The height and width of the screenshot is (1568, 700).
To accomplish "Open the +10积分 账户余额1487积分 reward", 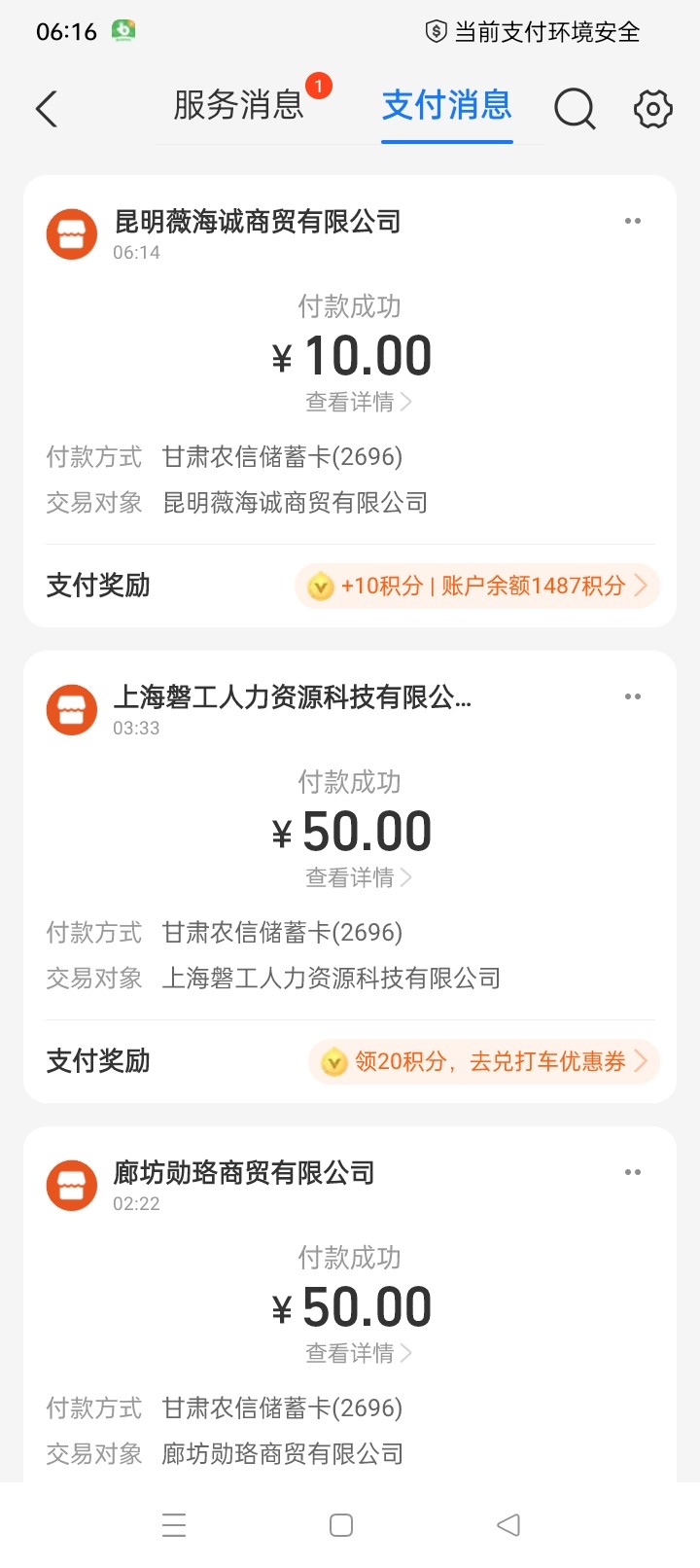I will (x=476, y=586).
